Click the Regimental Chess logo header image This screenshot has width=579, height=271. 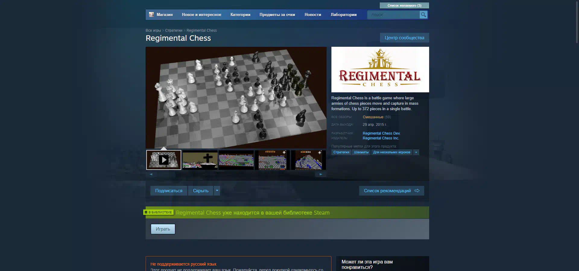[380, 69]
